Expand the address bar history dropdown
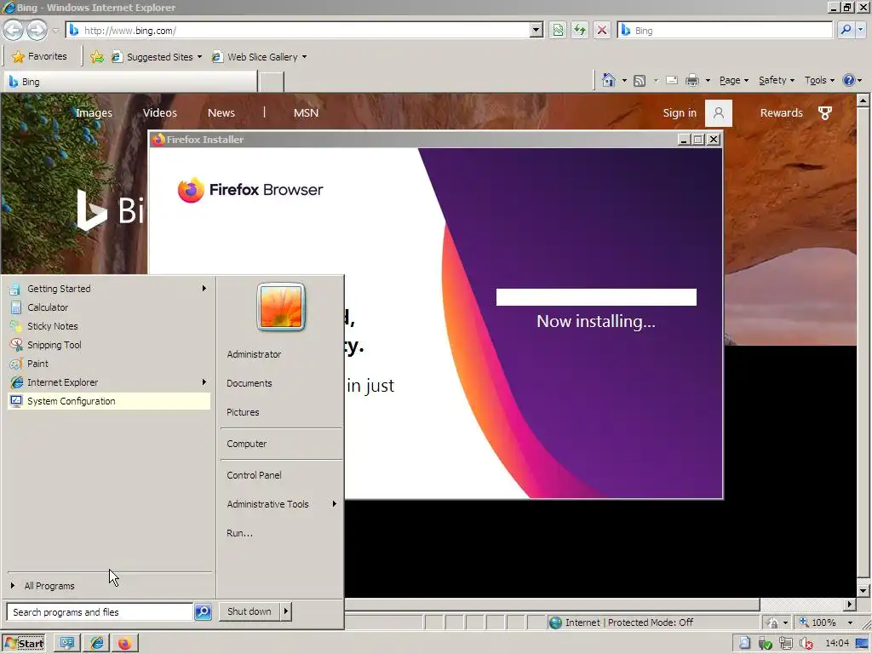 coord(536,30)
